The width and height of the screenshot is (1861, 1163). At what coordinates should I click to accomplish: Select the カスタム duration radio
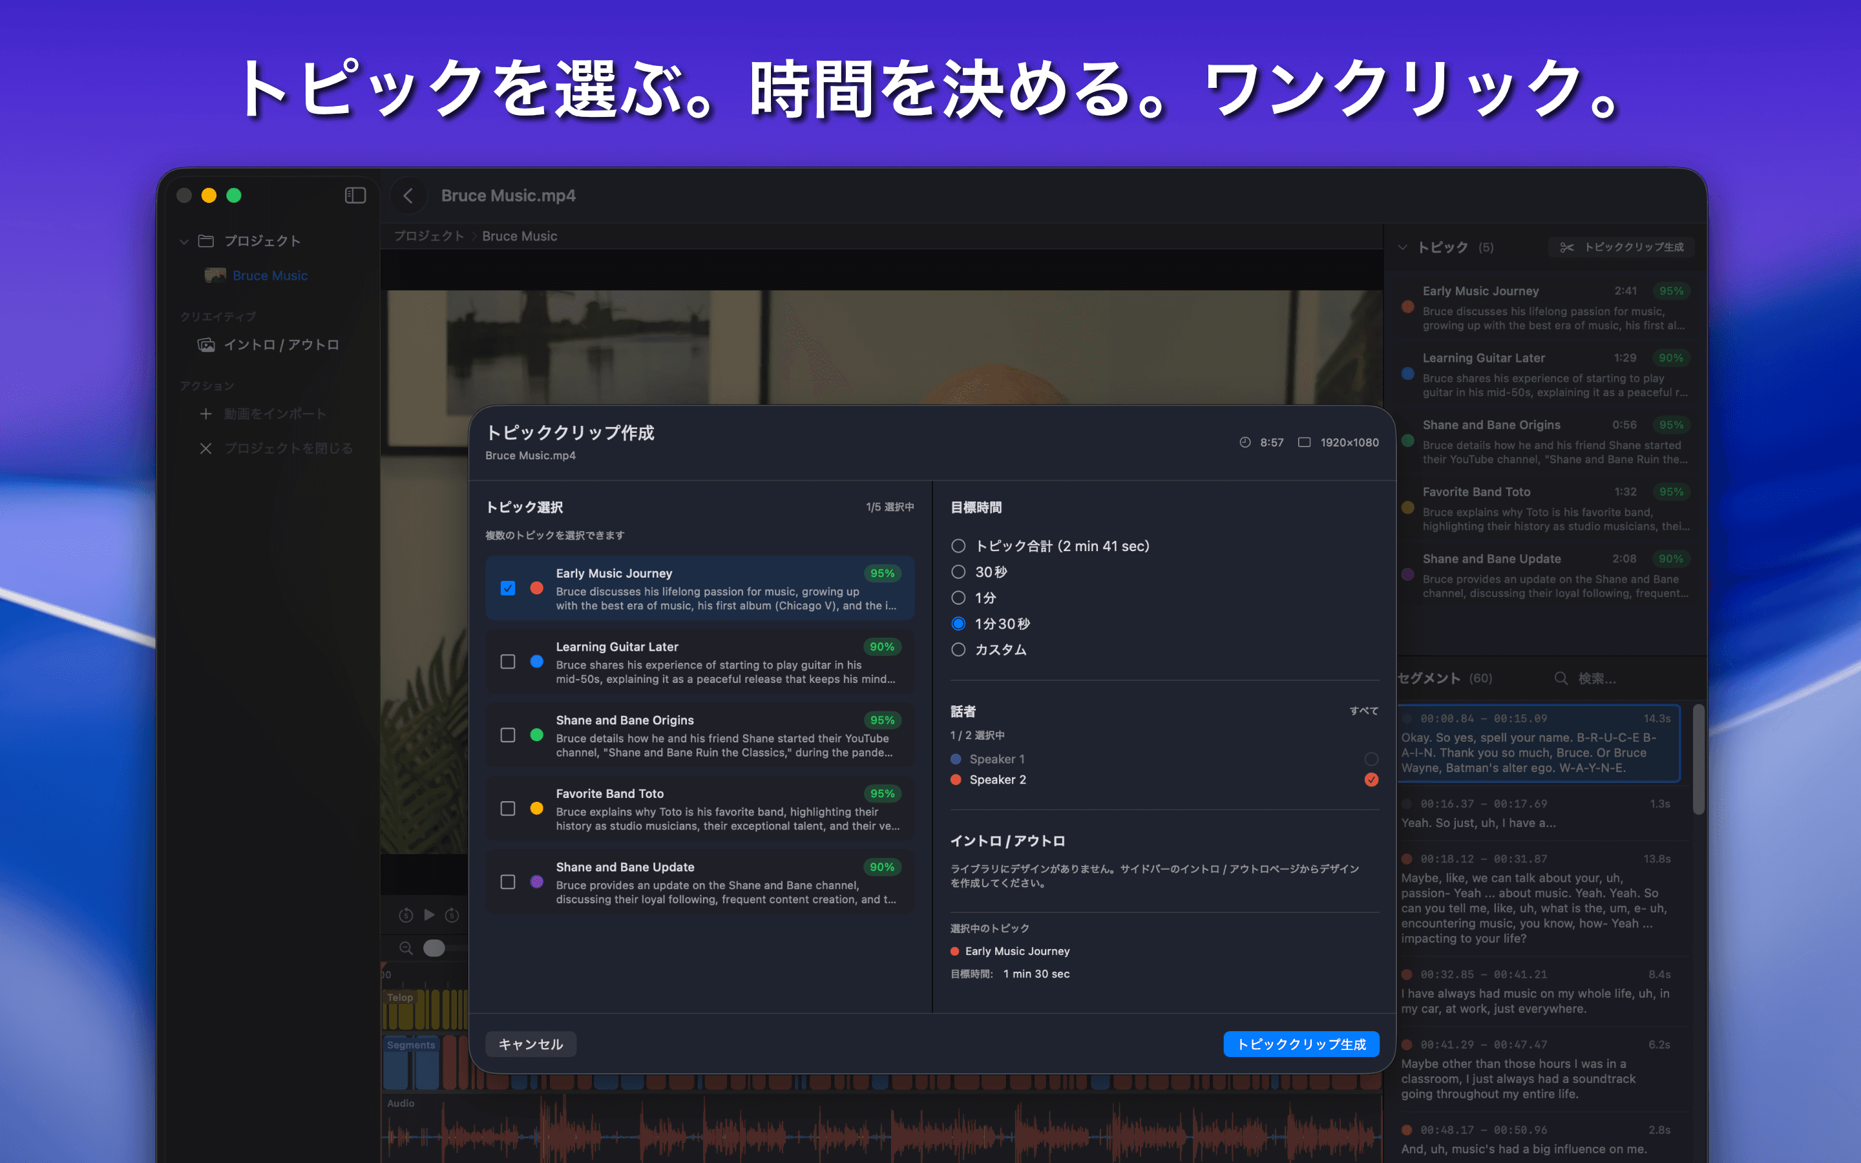pyautogui.click(x=958, y=650)
